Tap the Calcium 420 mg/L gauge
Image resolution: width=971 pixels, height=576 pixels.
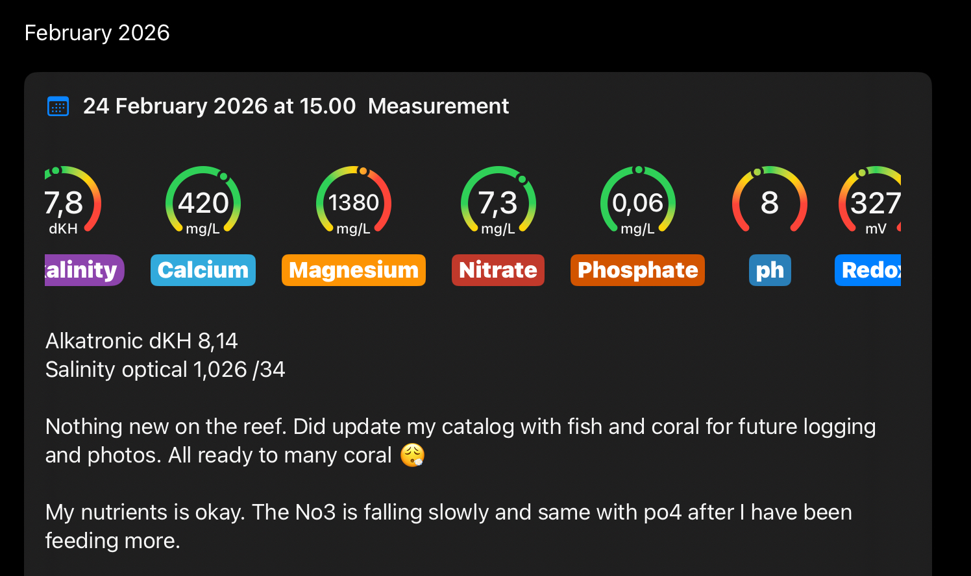pyautogui.click(x=203, y=202)
